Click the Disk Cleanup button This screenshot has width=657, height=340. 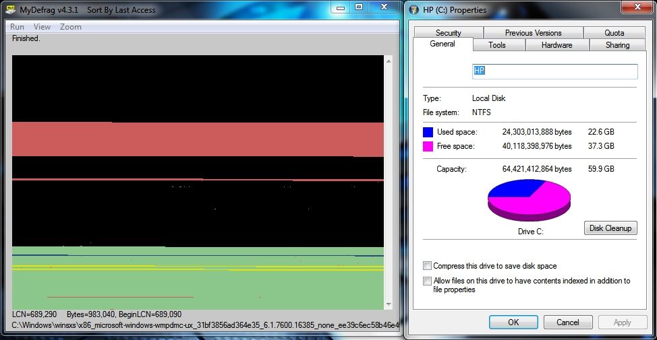coord(610,228)
